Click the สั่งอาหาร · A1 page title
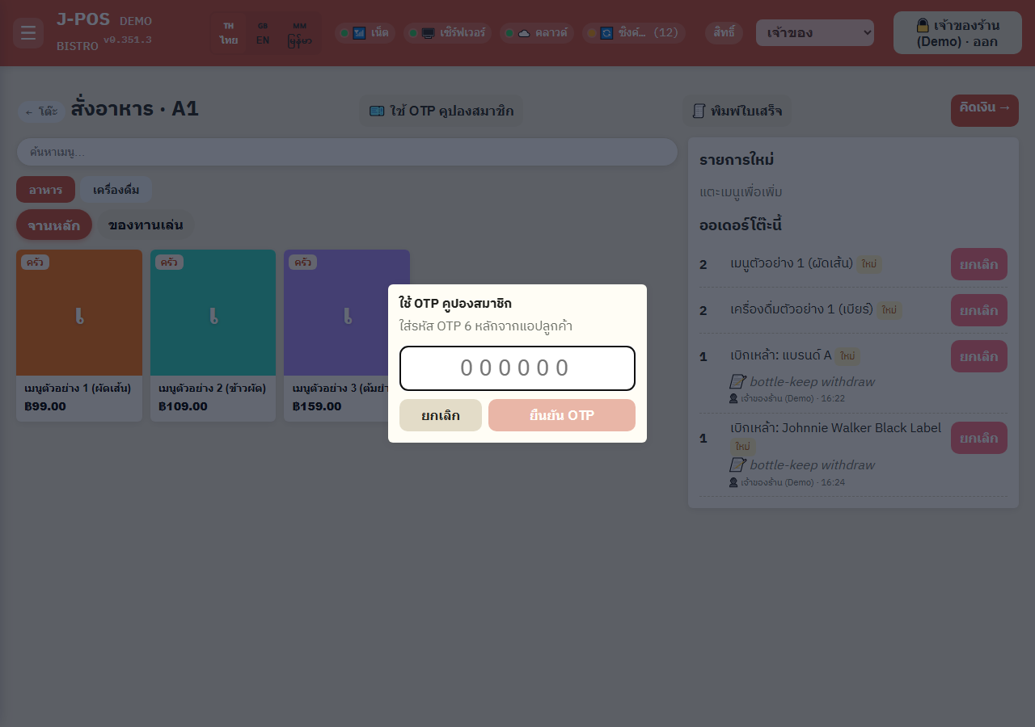Viewport: 1035px width, 727px height. click(x=135, y=108)
